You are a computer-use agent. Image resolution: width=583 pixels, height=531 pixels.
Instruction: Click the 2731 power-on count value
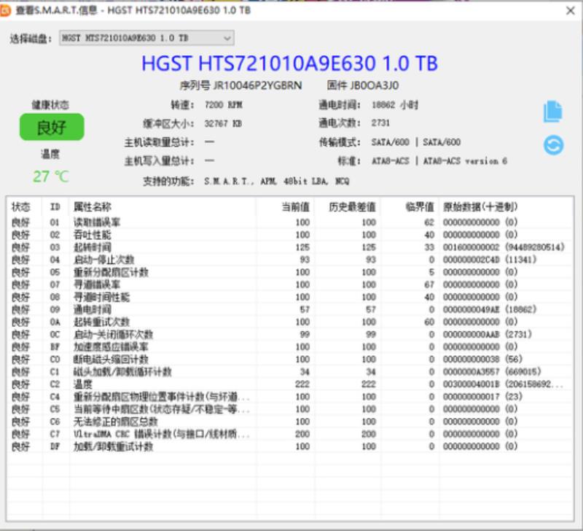click(380, 123)
